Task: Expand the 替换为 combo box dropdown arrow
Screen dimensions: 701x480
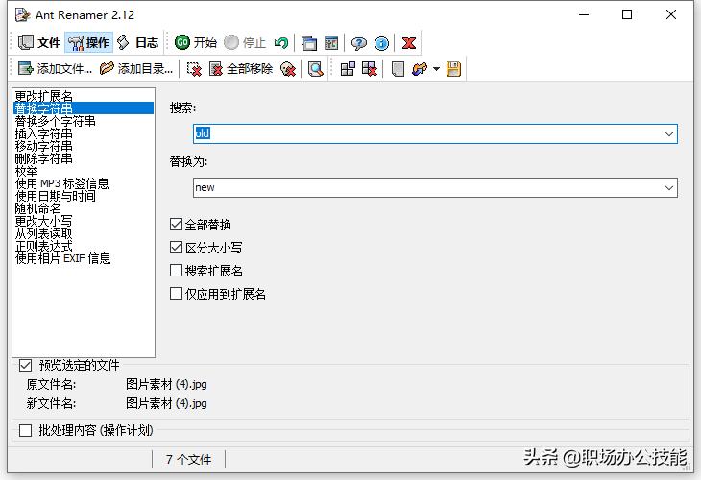Action: point(668,188)
